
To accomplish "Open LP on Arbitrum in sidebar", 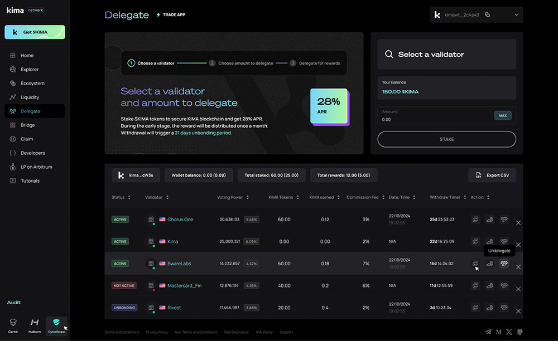I will pyautogui.click(x=35, y=167).
